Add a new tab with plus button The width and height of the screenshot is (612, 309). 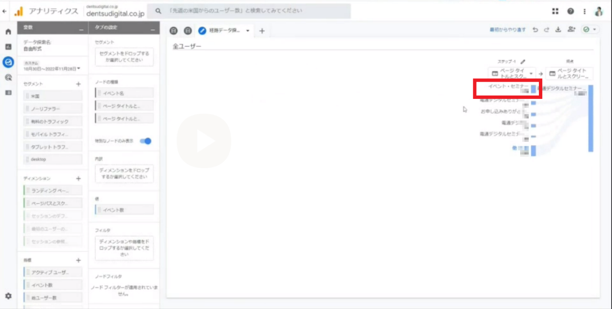(262, 31)
